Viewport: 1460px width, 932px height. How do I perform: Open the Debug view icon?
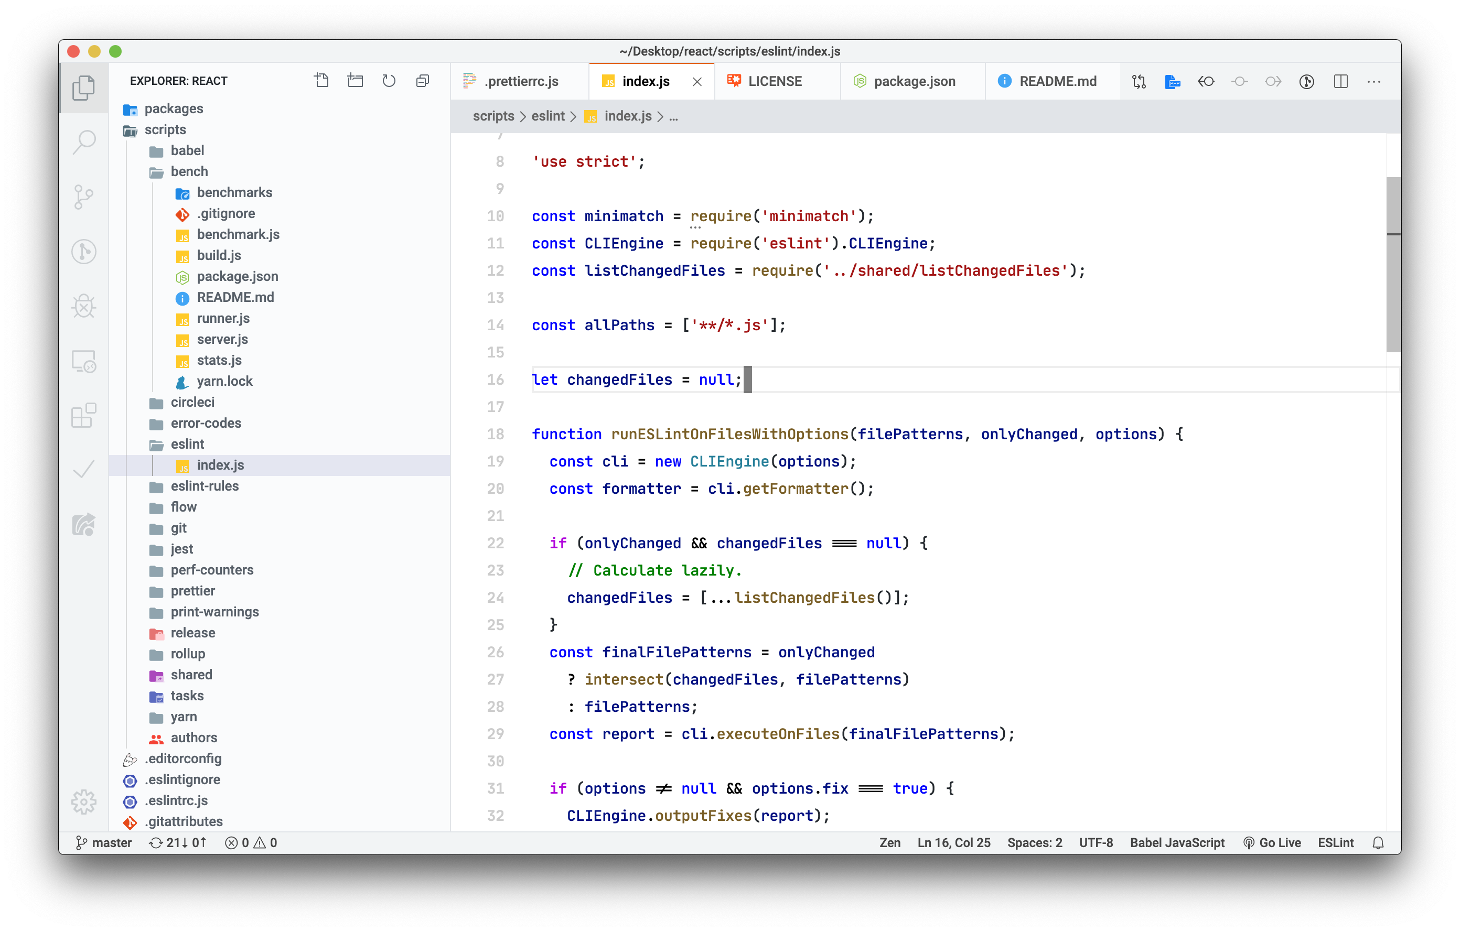click(x=84, y=306)
